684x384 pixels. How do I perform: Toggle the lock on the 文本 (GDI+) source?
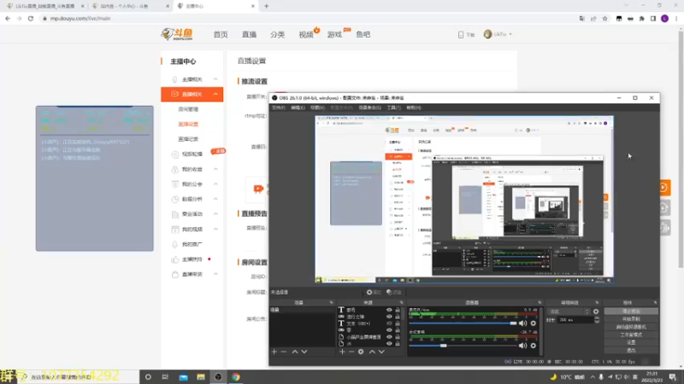click(x=398, y=323)
